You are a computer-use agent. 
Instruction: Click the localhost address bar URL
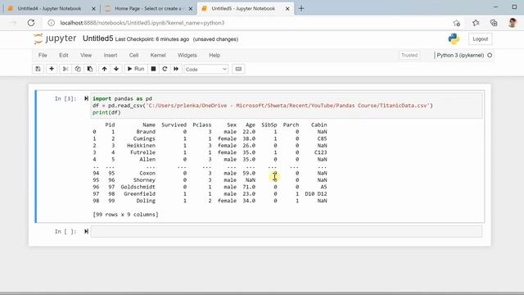(142, 23)
